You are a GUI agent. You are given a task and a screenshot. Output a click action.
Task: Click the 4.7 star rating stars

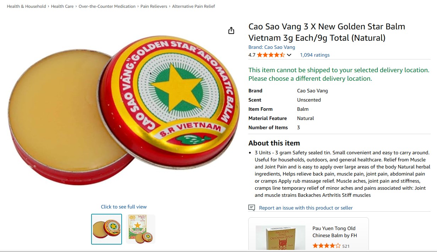(270, 55)
